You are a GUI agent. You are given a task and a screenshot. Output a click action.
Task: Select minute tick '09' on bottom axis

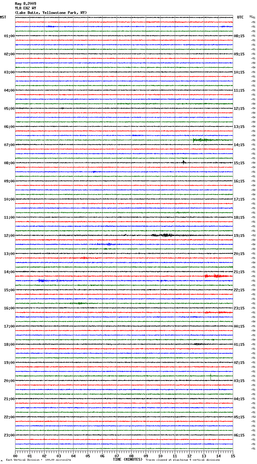click(x=146, y=456)
